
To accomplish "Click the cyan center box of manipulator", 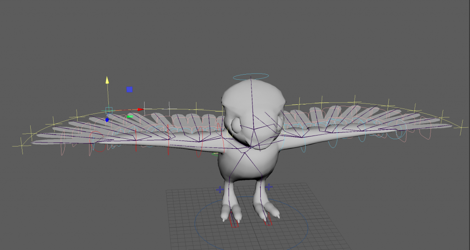I will click(x=109, y=110).
